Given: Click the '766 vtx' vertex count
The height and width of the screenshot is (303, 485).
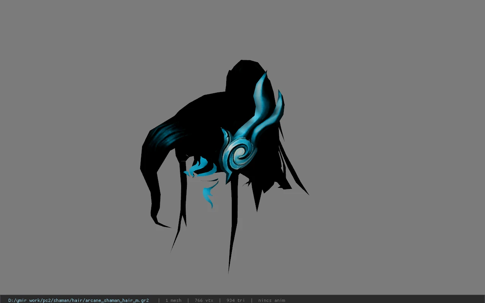Looking at the screenshot, I should [x=204, y=300].
